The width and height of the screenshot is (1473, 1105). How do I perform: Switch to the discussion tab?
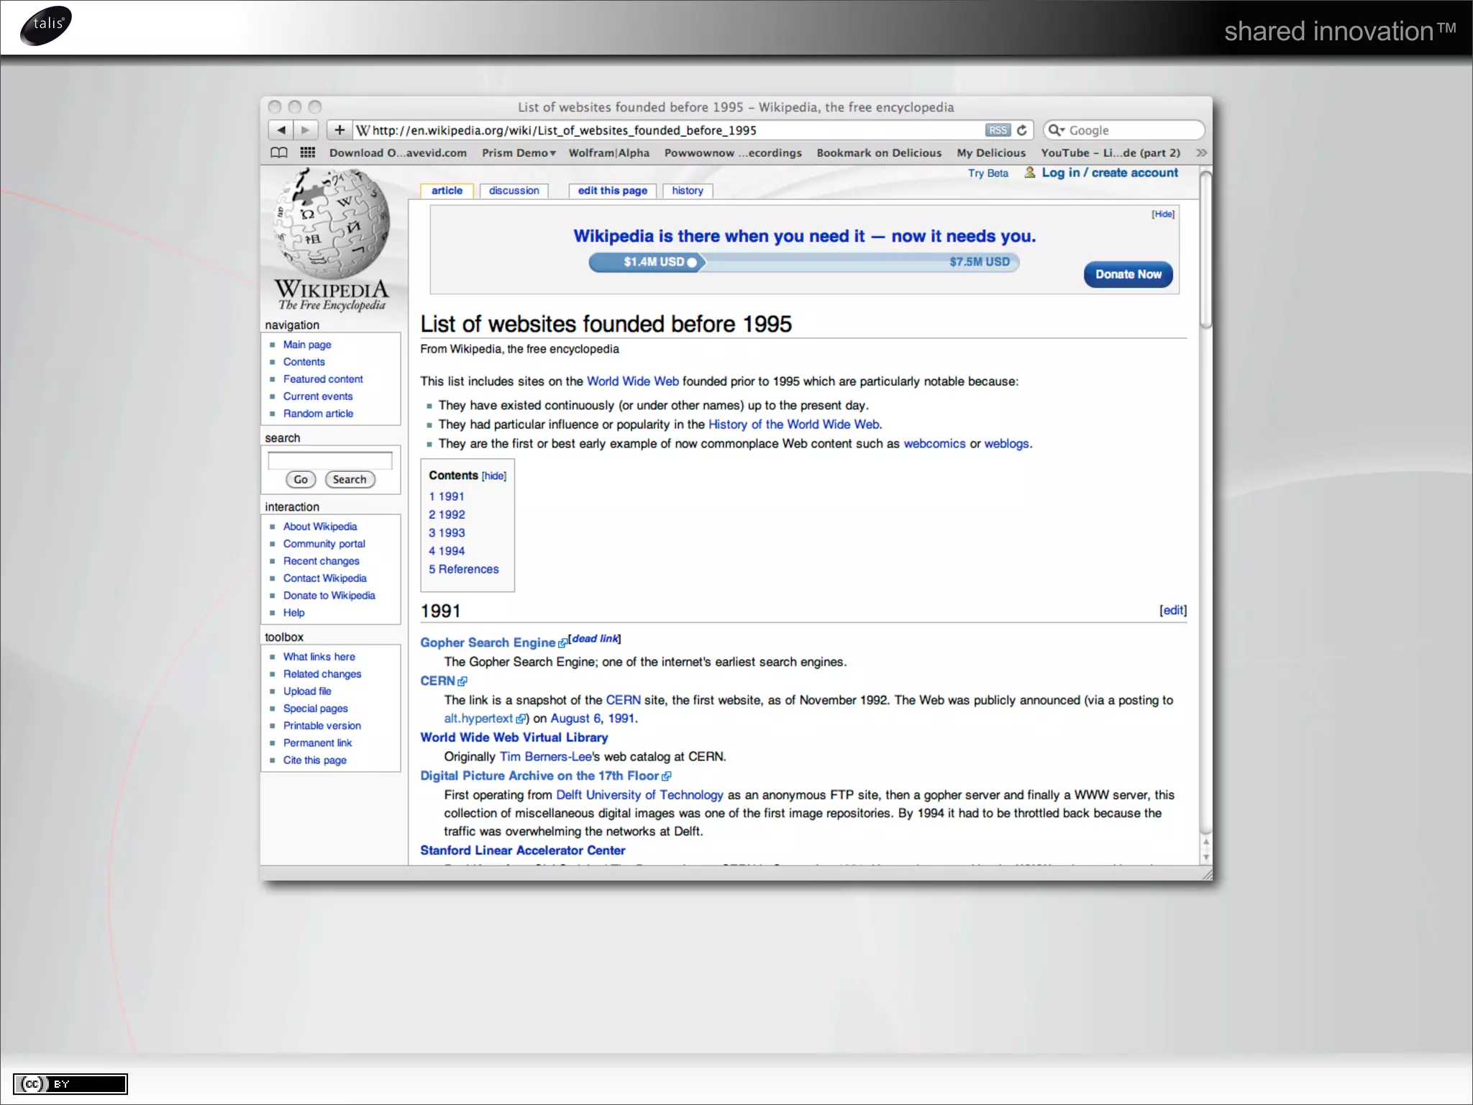pyautogui.click(x=514, y=191)
